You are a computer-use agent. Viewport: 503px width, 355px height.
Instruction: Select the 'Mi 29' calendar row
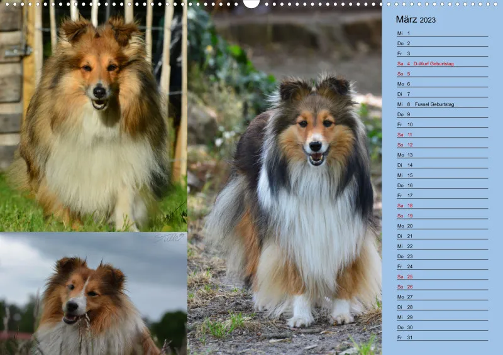442,317
